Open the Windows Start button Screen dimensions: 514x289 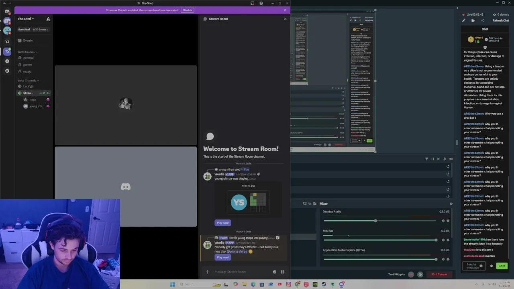tap(173, 284)
